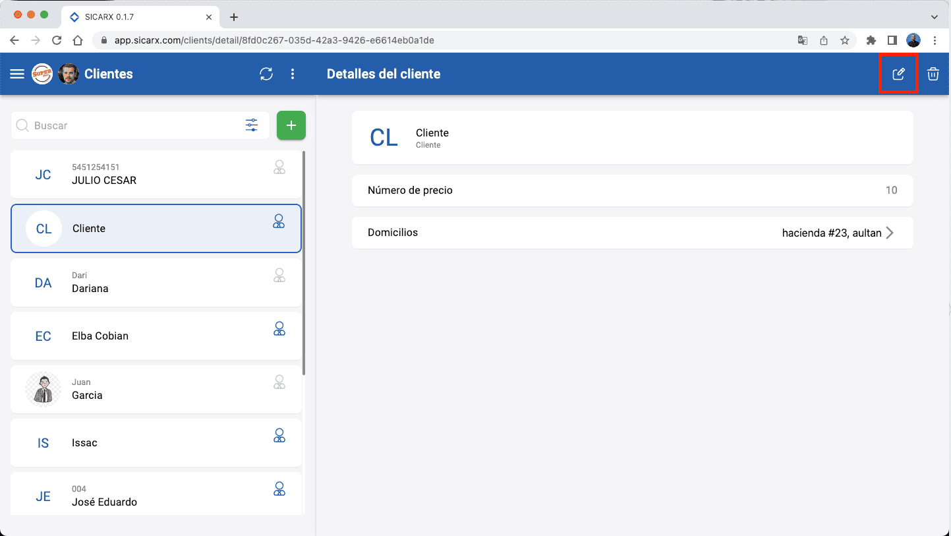
Task: Click the client list vertical scrollbar
Action: click(304, 264)
